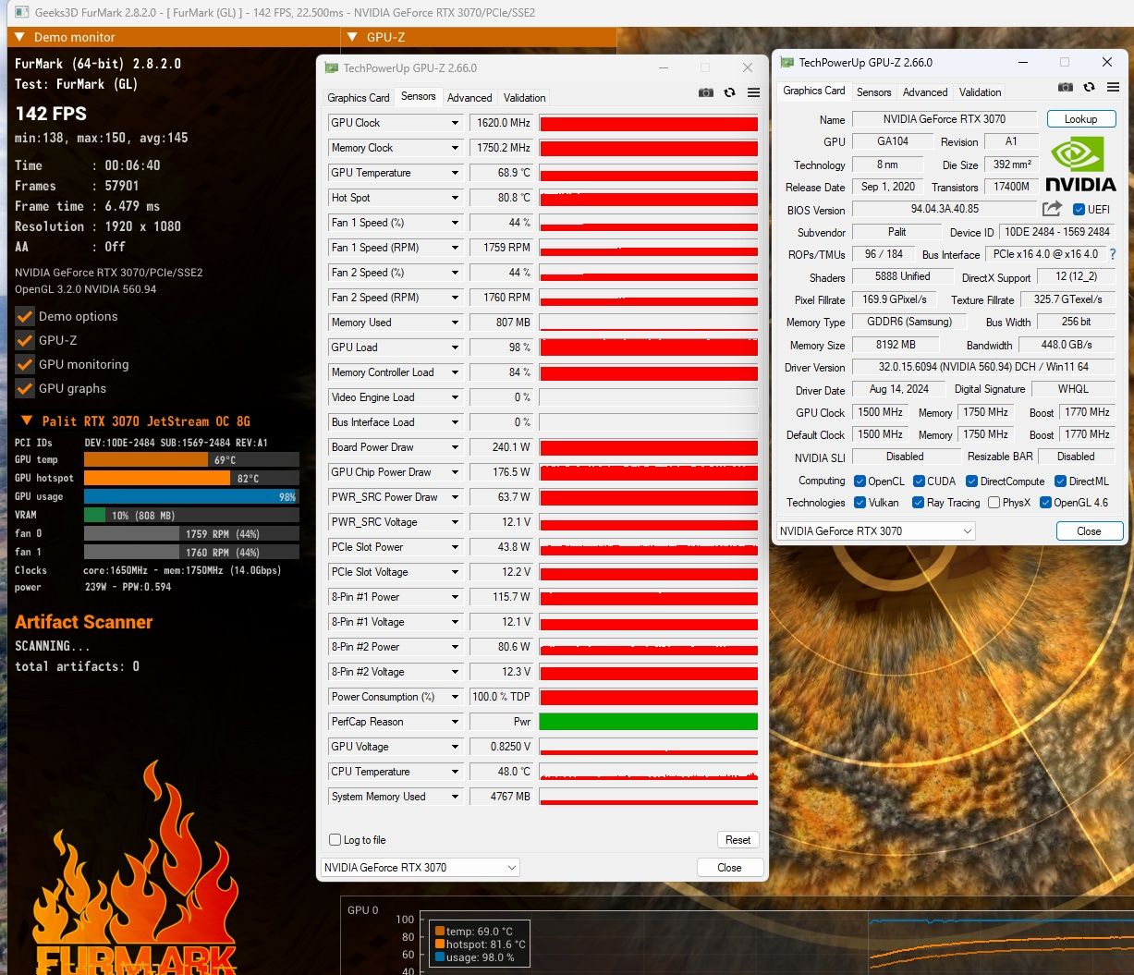1134x975 pixels.
Task: Click camera icon in Graphics Card window
Action: coord(1066,87)
